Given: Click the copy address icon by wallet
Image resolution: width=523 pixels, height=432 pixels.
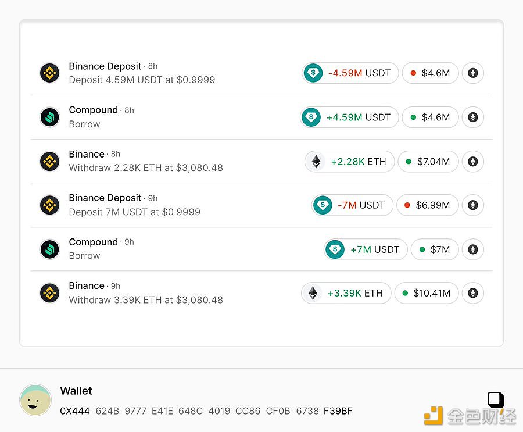Looking at the screenshot, I should pyautogui.click(x=495, y=399).
